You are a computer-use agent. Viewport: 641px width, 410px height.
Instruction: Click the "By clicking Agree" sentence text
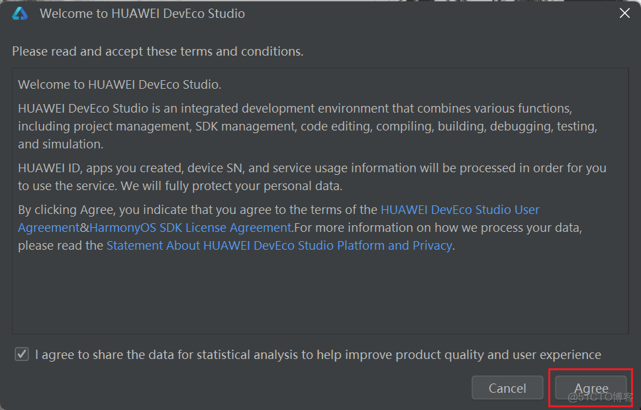[x=199, y=210]
